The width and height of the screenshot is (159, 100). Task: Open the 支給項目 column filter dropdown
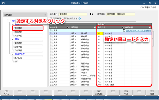(x=95, y=27)
